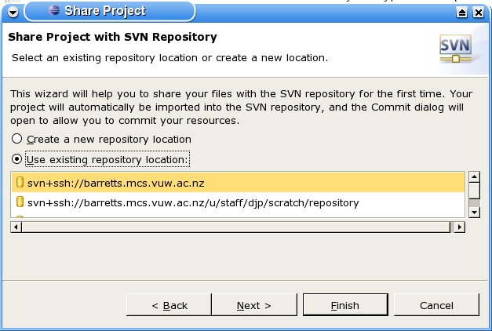Go Back to previous wizard page
This screenshot has height=331, width=492.
tap(169, 305)
